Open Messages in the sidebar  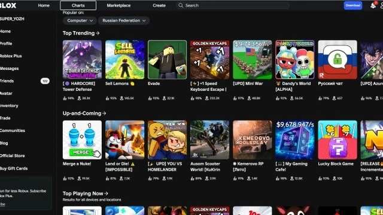[x=10, y=69]
